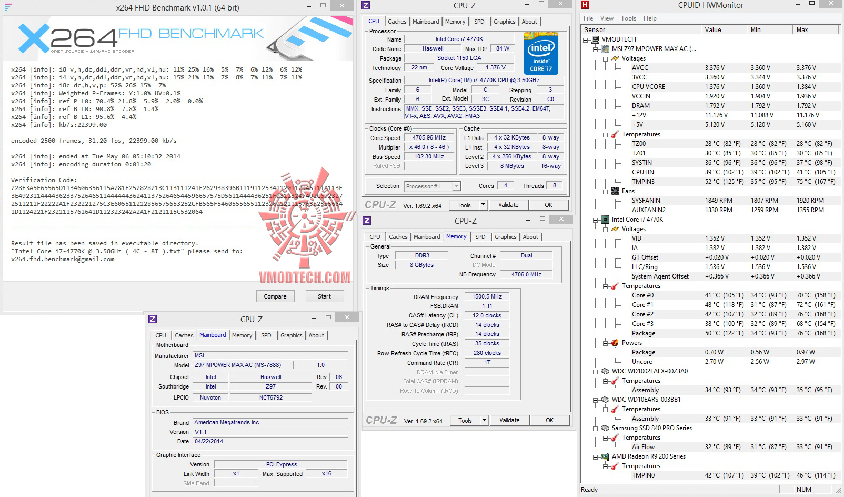Collapse the VMODTECH root node
Viewport: 844px width, 497px height.
[x=586, y=39]
